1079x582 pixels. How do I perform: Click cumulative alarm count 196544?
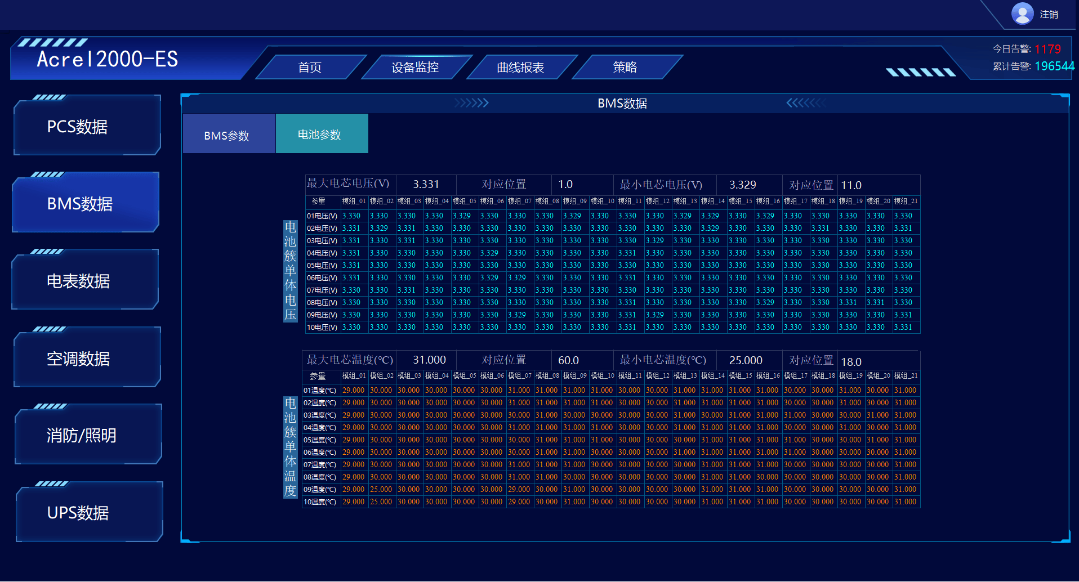tap(1054, 66)
